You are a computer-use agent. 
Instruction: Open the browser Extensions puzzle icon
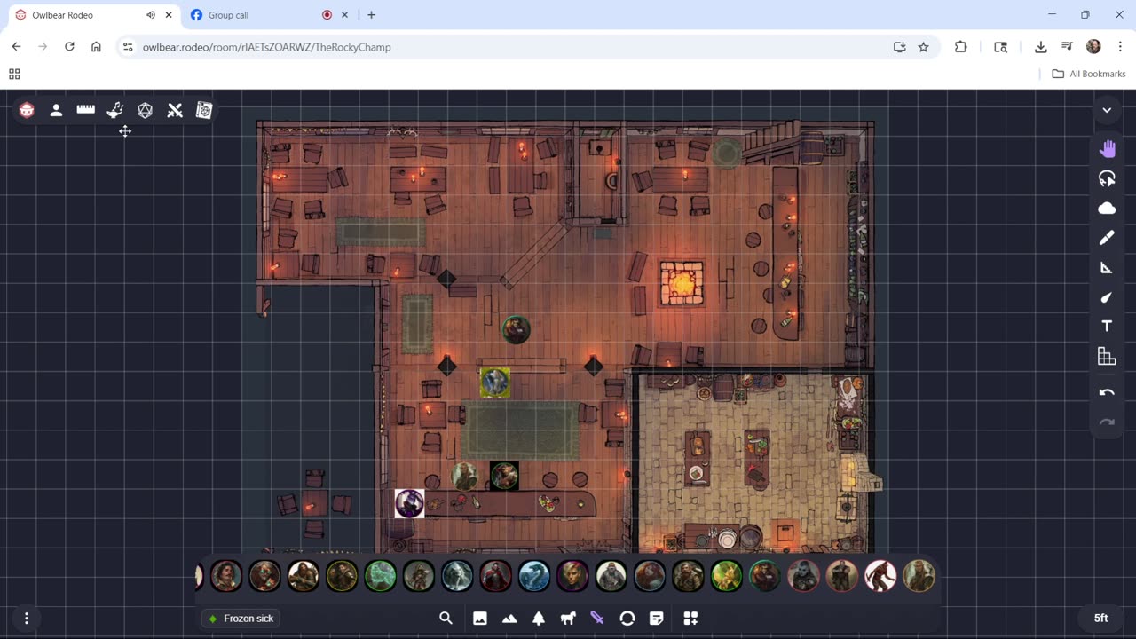point(960,47)
